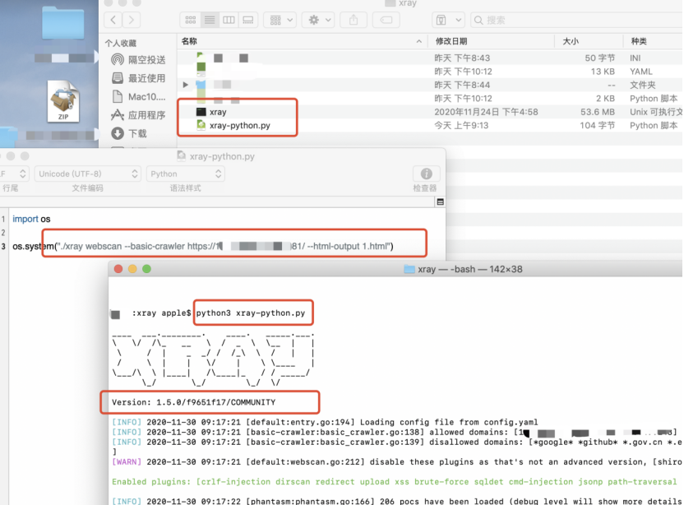Go back in the Finder window

coord(113,20)
